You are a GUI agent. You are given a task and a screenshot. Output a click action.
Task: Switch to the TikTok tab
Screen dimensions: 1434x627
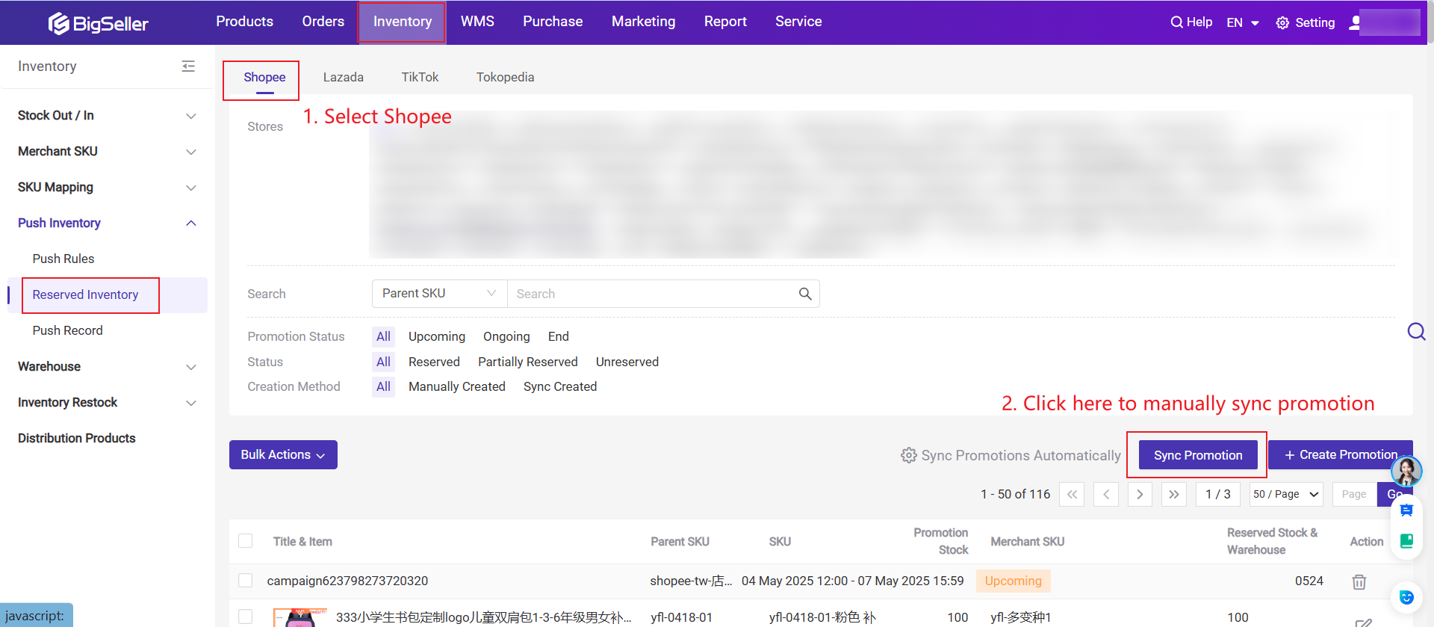[x=420, y=77]
